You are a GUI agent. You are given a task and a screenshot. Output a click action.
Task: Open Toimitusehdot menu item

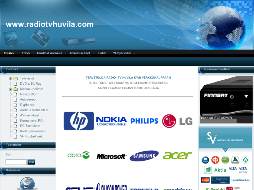click(80, 53)
